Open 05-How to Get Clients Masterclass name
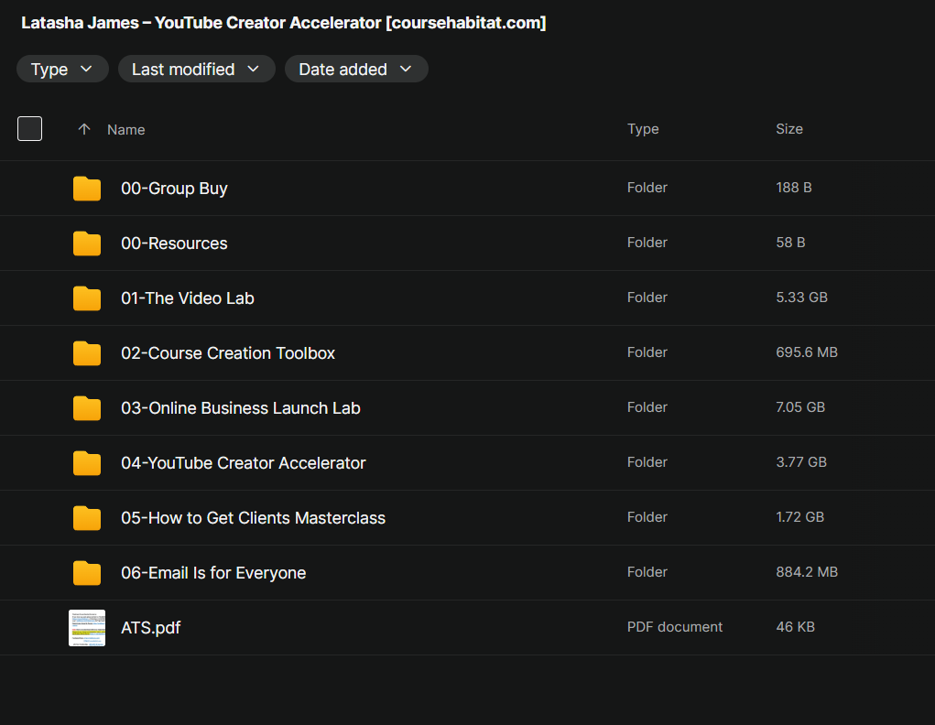 click(x=253, y=517)
